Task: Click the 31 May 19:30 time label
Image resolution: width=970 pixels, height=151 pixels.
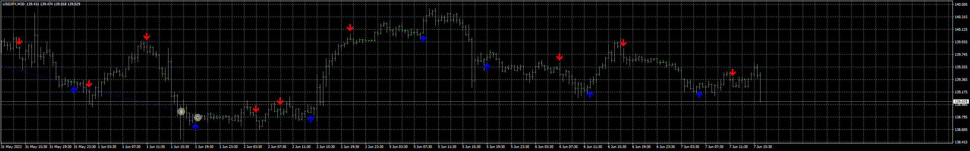Action: (x=60, y=147)
